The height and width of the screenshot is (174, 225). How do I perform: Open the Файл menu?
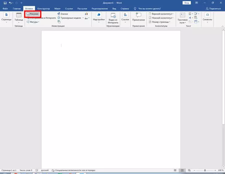5,9
